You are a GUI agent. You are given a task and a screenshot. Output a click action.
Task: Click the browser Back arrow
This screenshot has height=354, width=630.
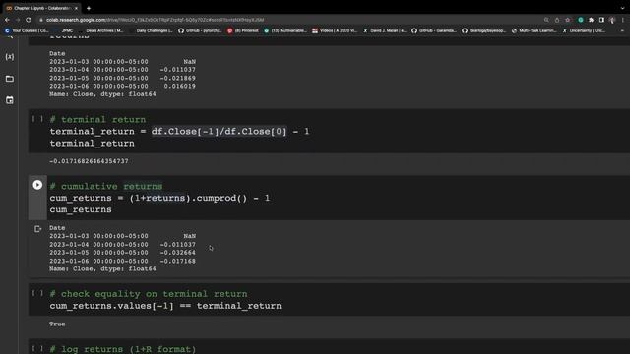click(7, 20)
